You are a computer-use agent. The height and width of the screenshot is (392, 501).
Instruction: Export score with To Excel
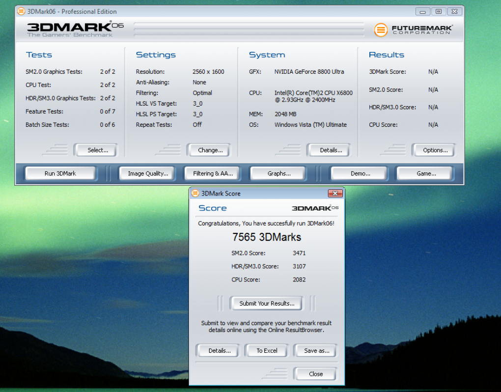click(267, 350)
